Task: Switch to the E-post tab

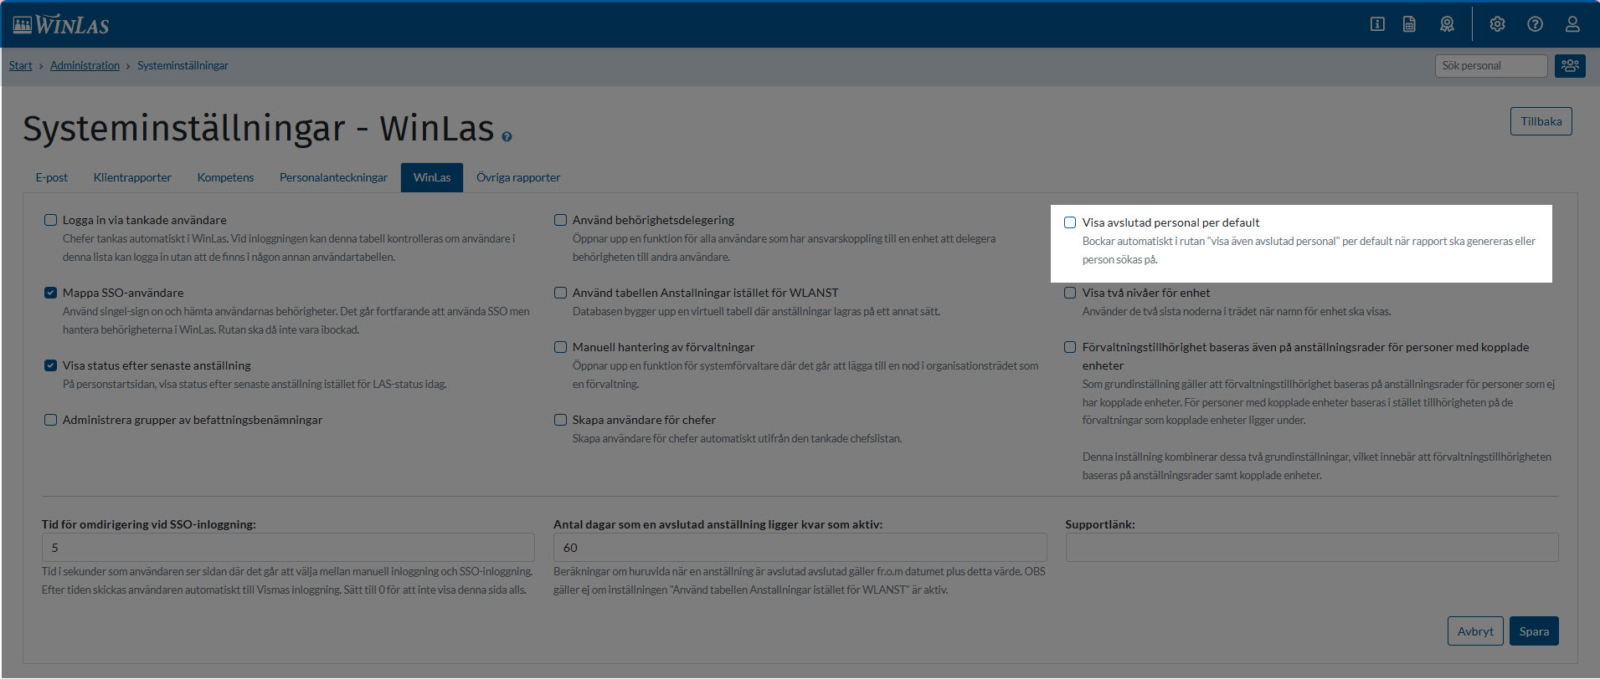Action: [52, 177]
